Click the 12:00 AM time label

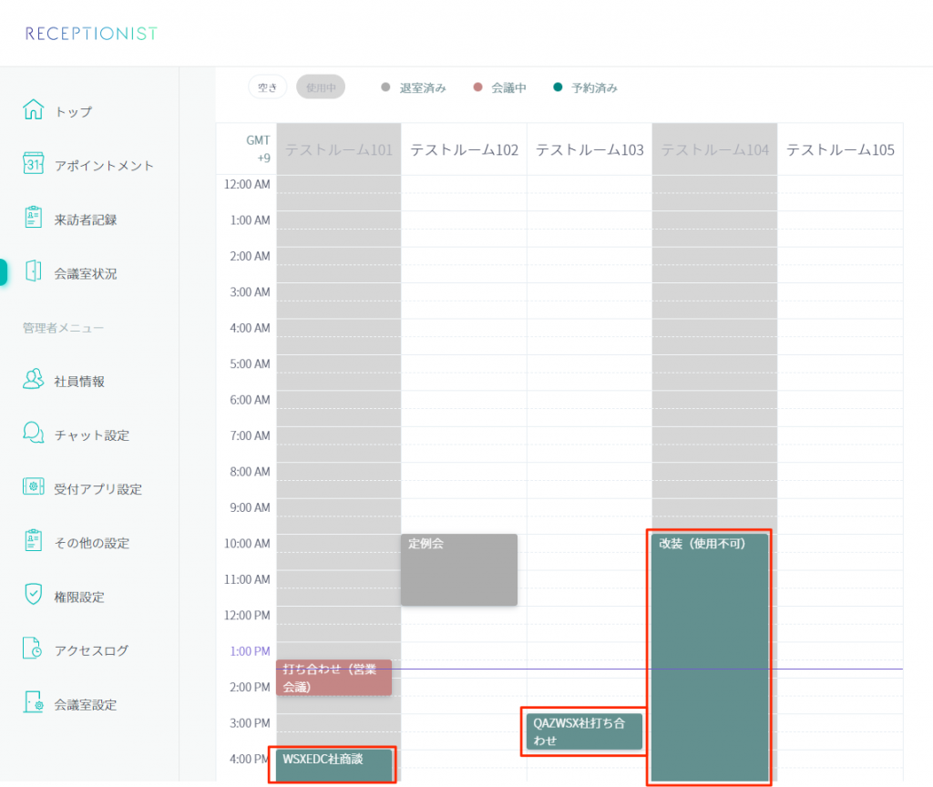pos(247,184)
